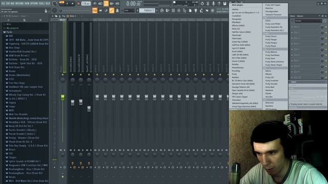Click the plugin picker plug icon

196,10
